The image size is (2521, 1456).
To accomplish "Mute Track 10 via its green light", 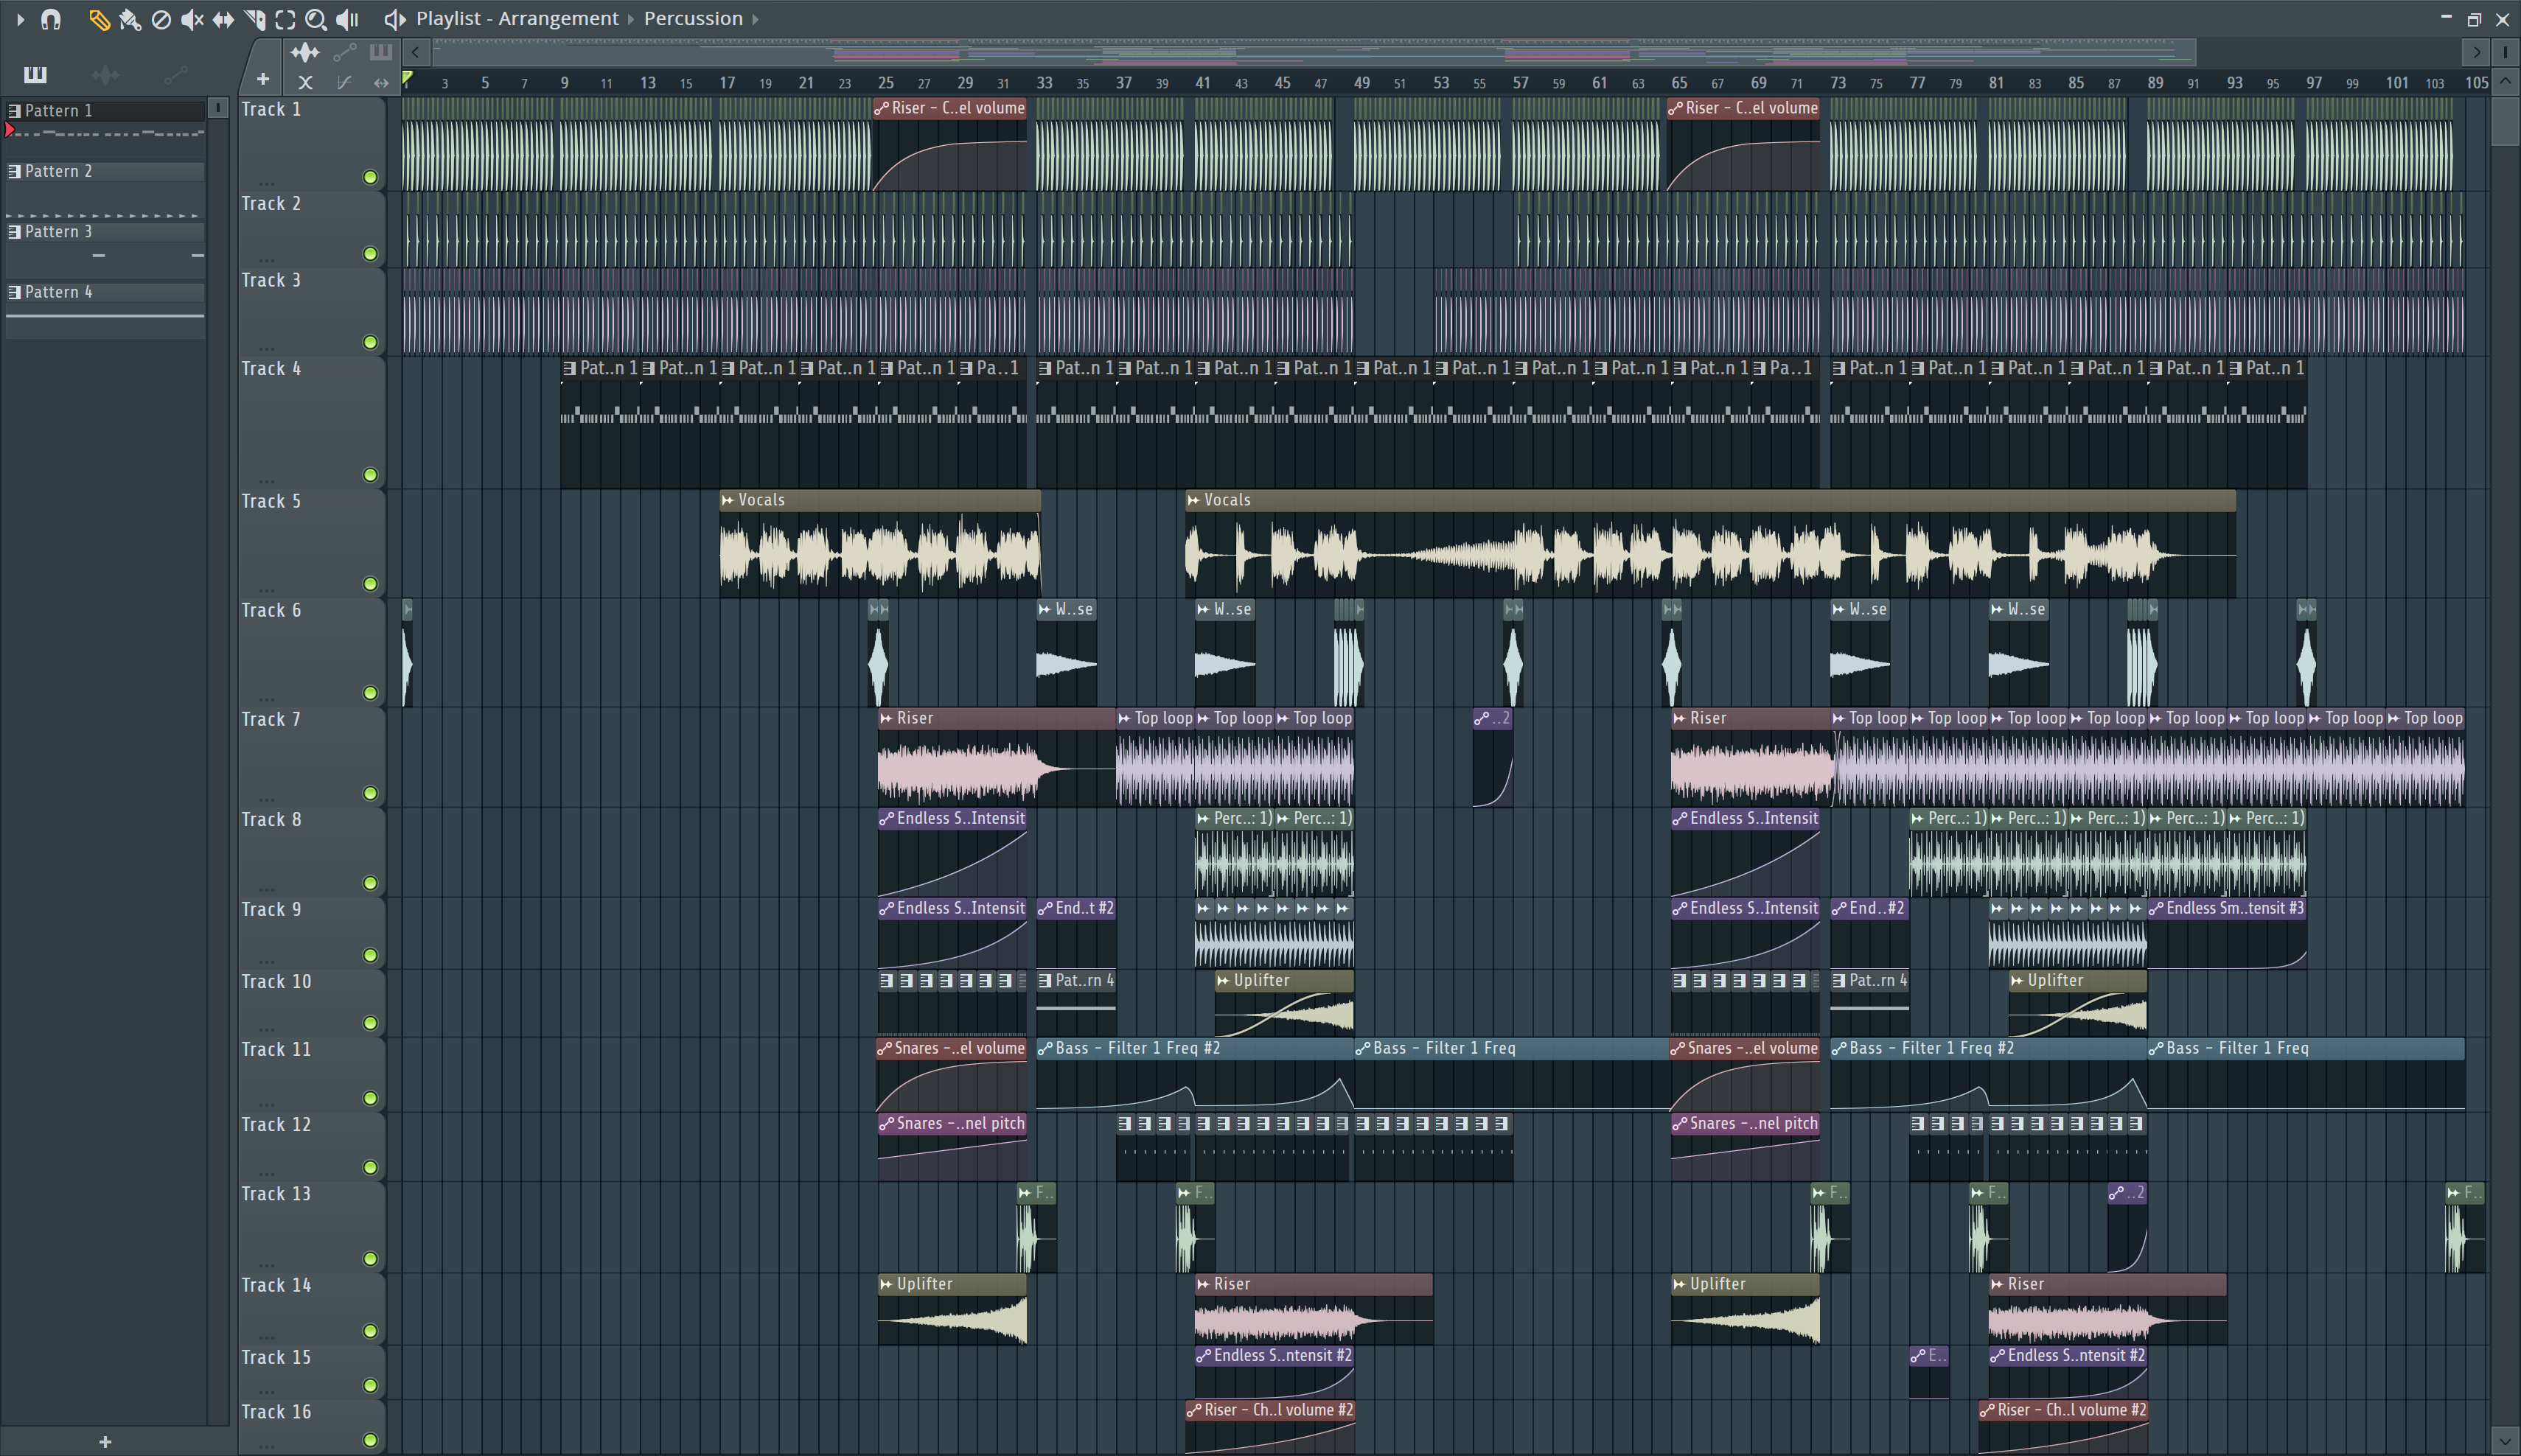I will (370, 1023).
